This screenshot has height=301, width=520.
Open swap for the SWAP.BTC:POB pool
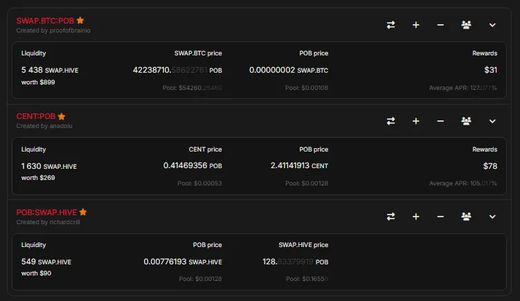point(391,25)
